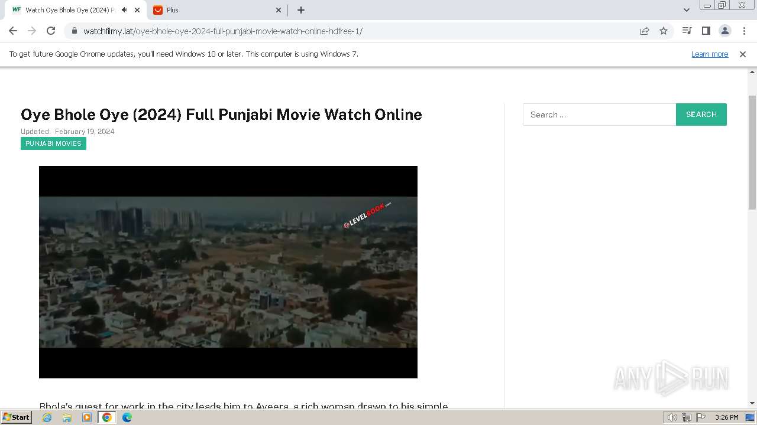Screen dimensions: 757x425
Task: Click the Search input field
Action: (599, 115)
